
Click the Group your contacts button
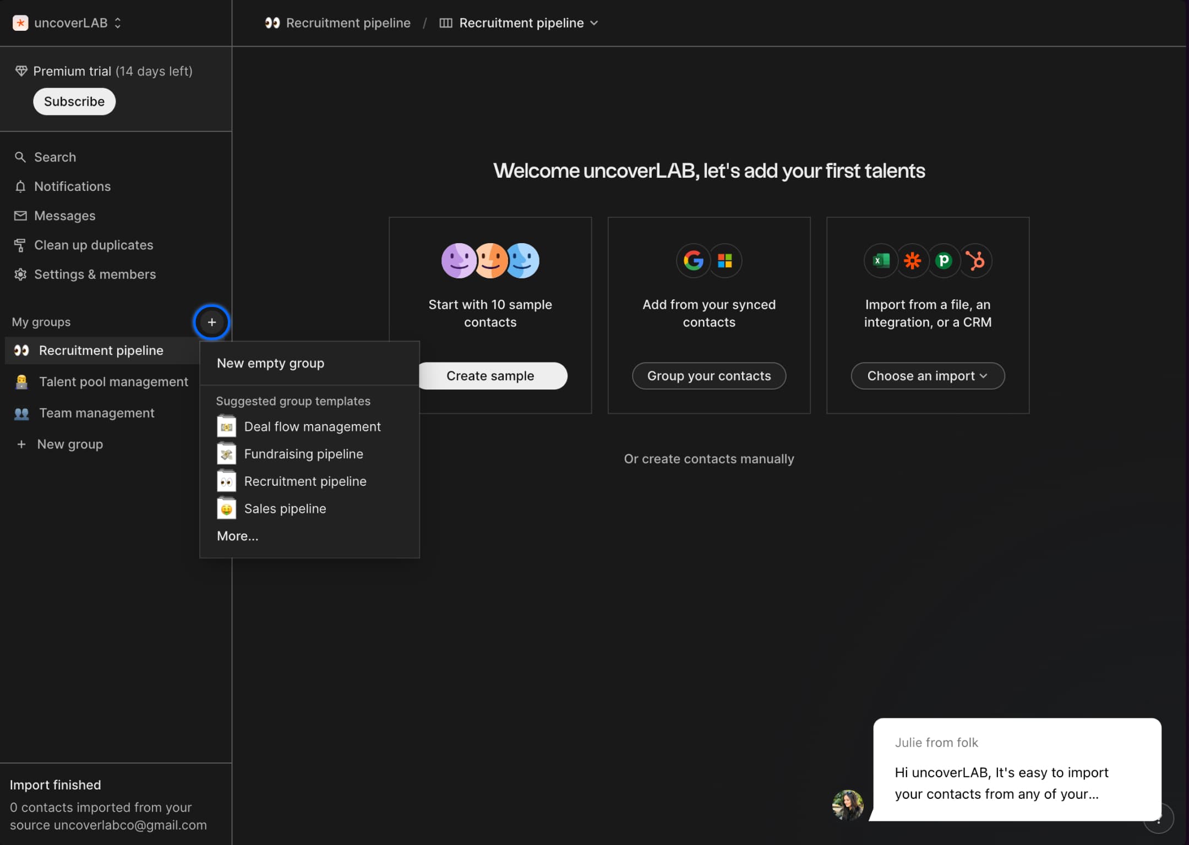(x=709, y=375)
